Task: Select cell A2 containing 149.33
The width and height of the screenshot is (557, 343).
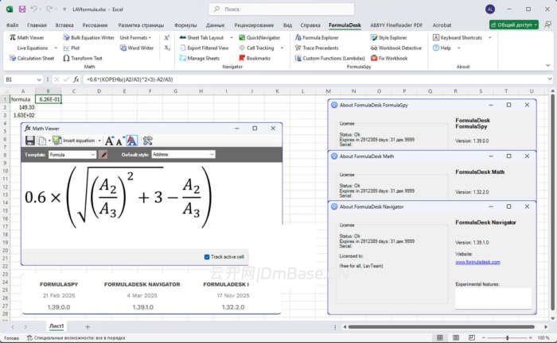Action: tap(23, 107)
